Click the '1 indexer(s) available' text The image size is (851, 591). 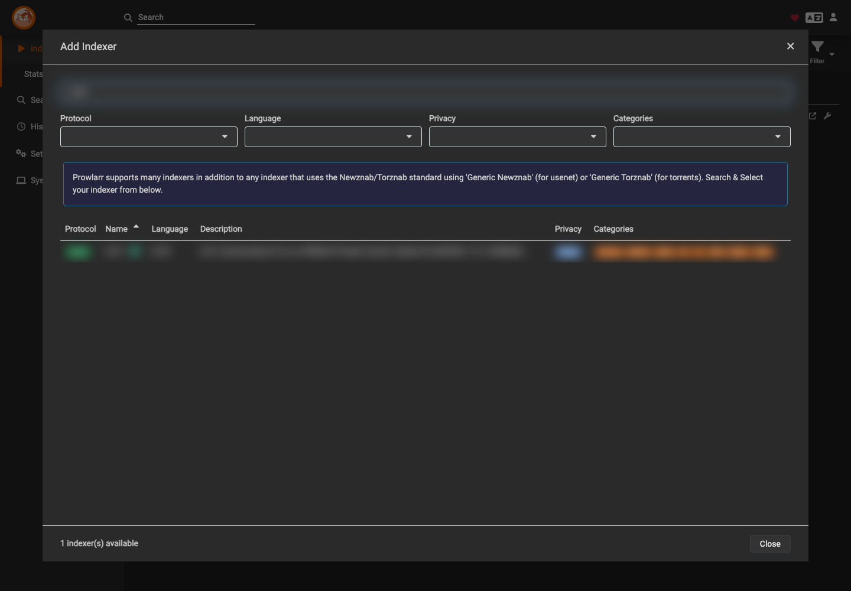click(x=99, y=543)
